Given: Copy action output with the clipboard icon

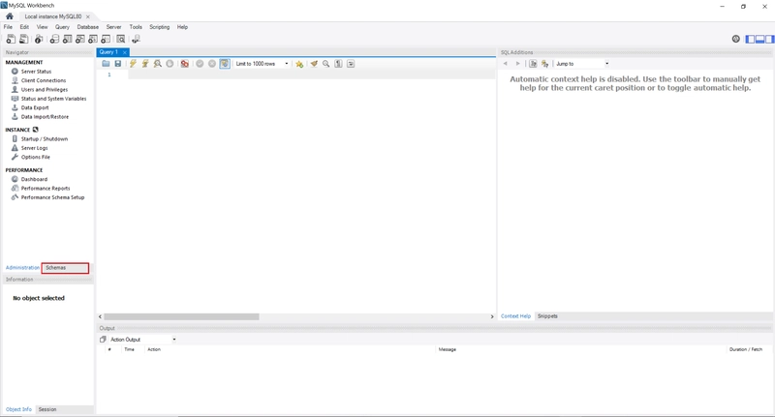Looking at the screenshot, I should tap(103, 340).
